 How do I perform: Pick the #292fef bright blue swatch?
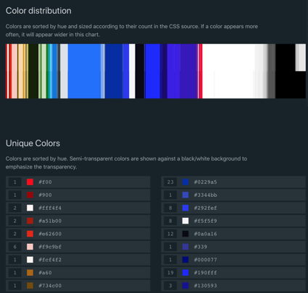[186, 208]
